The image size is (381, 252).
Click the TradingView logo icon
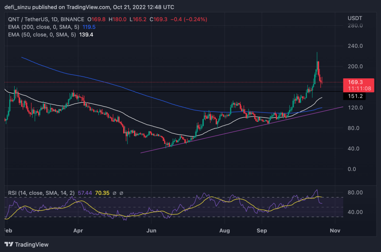click(9, 244)
